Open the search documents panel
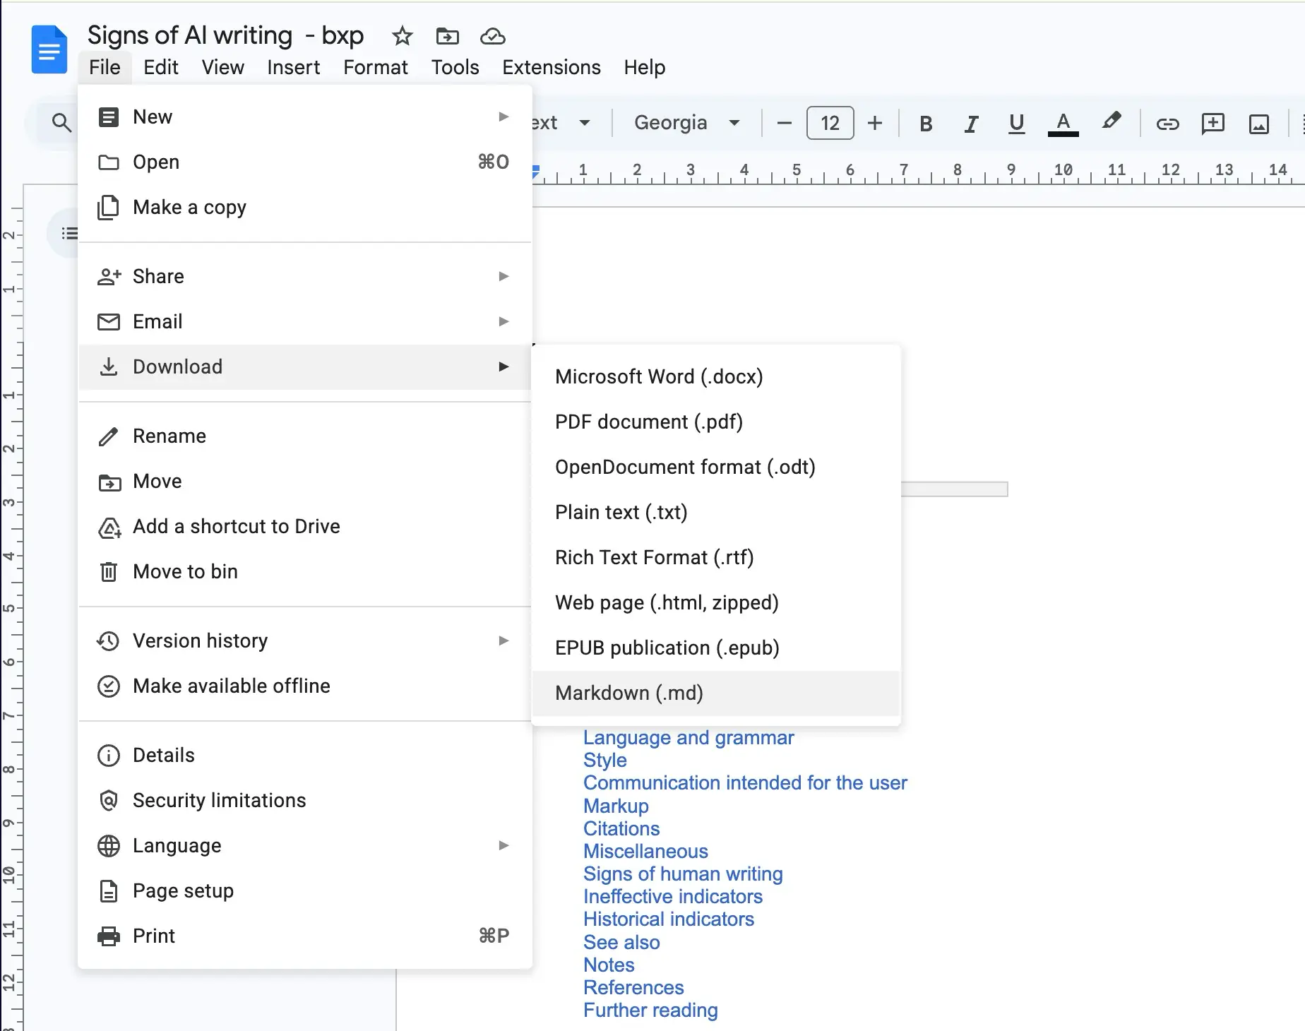Viewport: 1305px width, 1031px height. tap(62, 123)
